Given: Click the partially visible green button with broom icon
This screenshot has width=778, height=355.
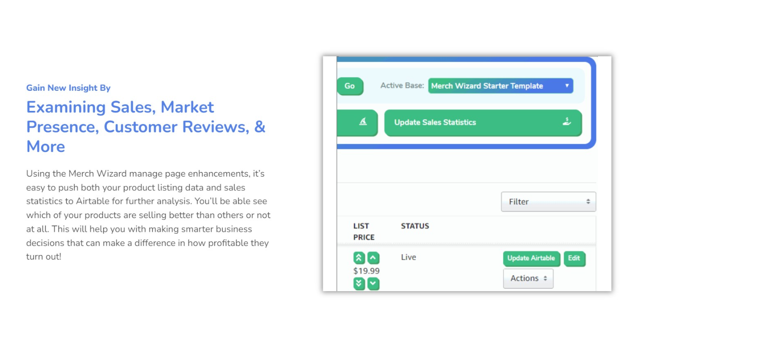Looking at the screenshot, I should click(357, 122).
